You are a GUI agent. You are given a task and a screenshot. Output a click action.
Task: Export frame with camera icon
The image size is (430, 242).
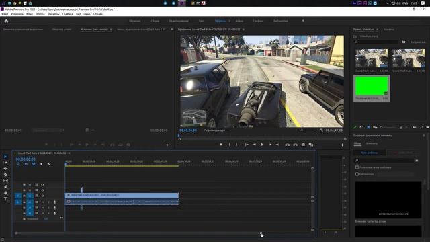point(303,145)
